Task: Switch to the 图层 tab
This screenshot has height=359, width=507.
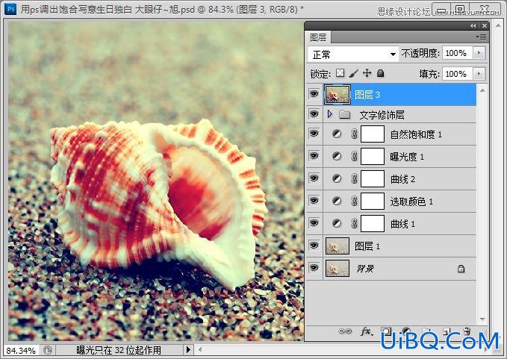Action: (x=318, y=37)
